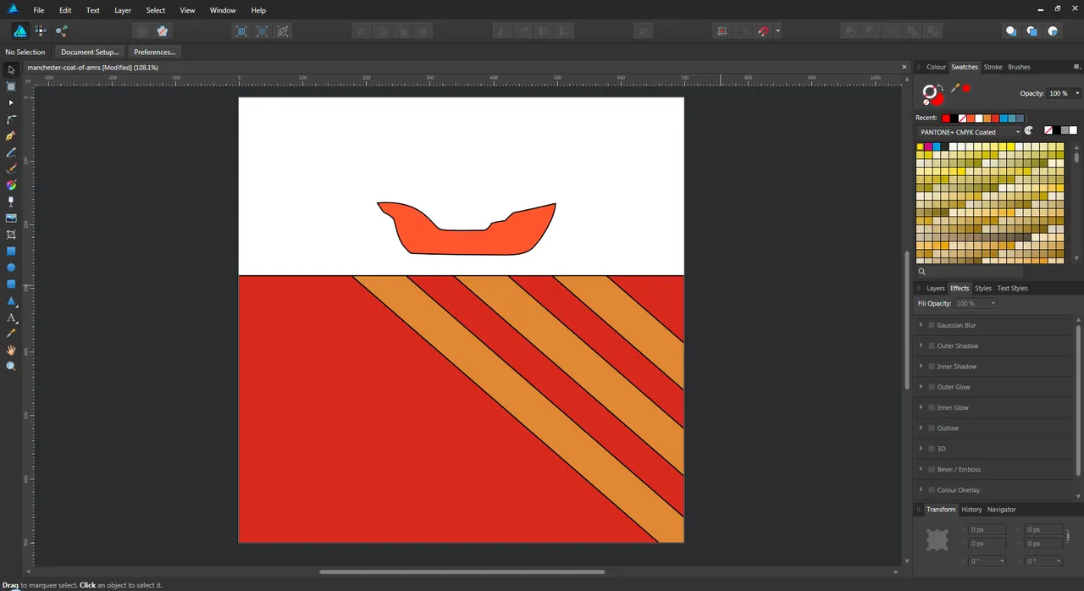The image size is (1084, 591).
Task: Open the File menu
Action: pos(39,10)
